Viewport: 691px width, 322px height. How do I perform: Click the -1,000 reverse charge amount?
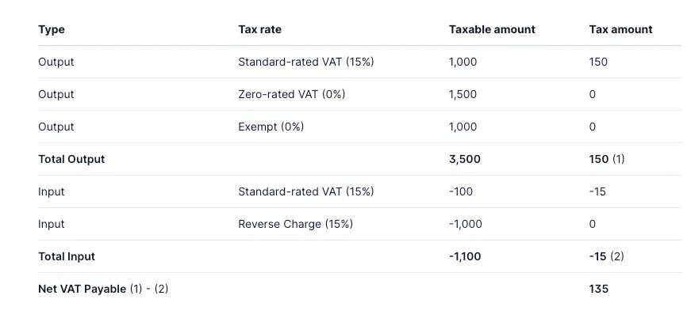(x=465, y=224)
